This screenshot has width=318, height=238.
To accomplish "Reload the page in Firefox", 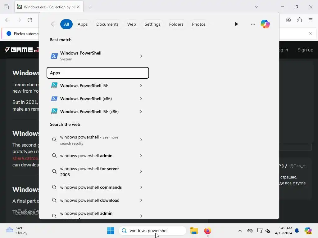I will click(30, 20).
